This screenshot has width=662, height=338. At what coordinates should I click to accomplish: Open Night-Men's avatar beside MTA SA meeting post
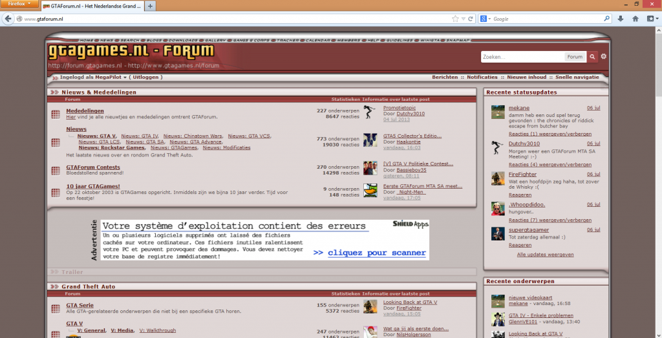(370, 190)
